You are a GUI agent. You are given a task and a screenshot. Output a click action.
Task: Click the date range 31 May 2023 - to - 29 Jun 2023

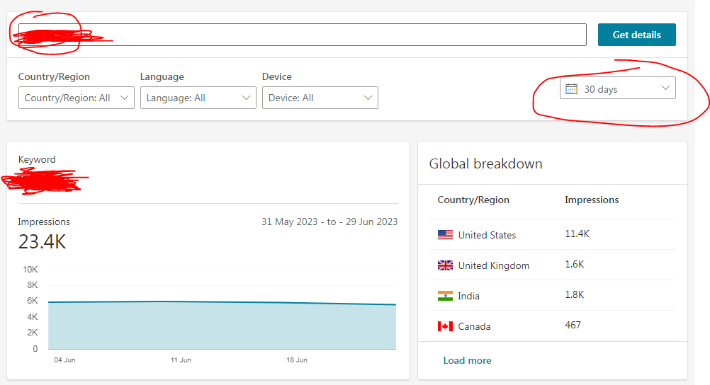(x=329, y=222)
